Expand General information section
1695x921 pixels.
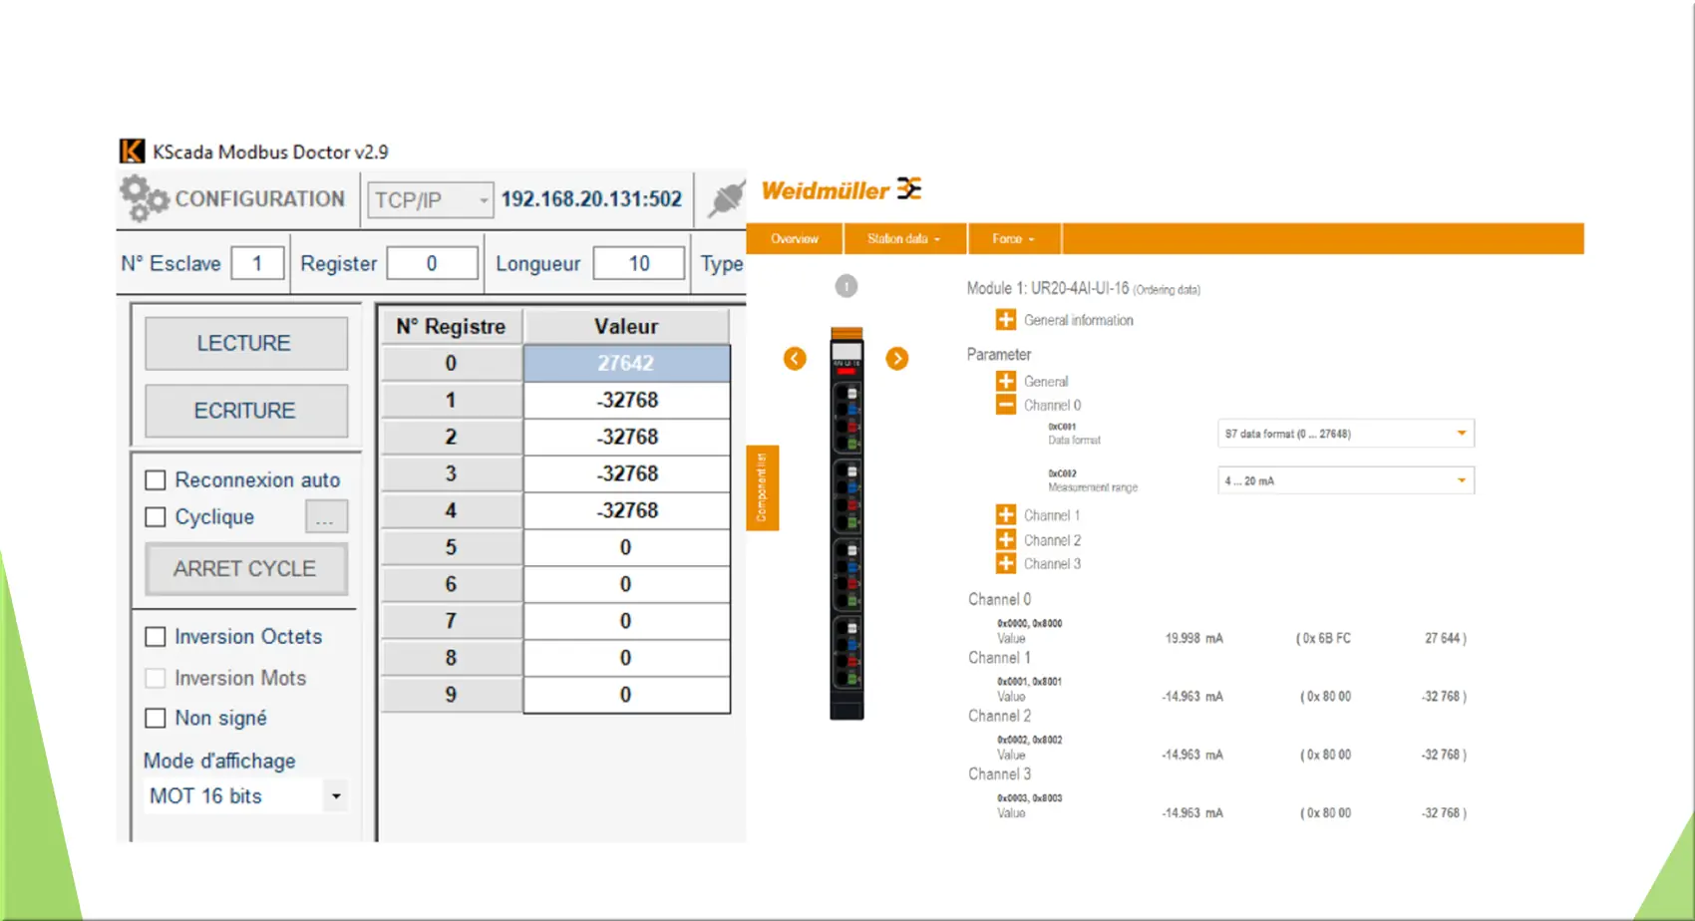click(x=1006, y=320)
